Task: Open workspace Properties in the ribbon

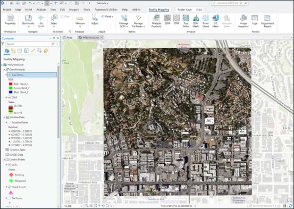Action: click(10, 20)
